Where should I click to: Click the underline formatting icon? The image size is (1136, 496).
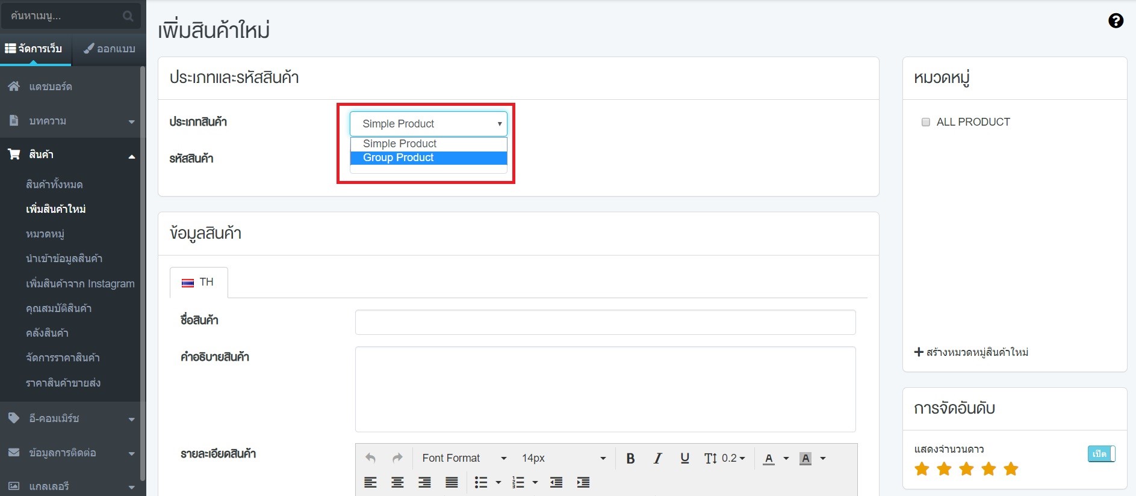[684, 459]
